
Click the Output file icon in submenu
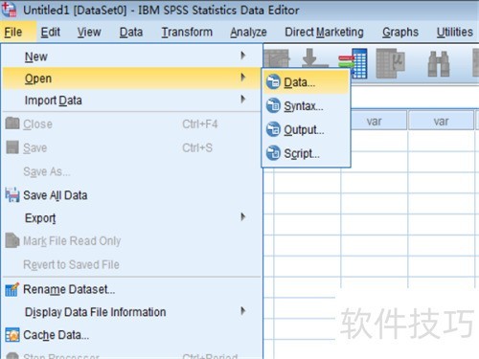click(x=273, y=129)
